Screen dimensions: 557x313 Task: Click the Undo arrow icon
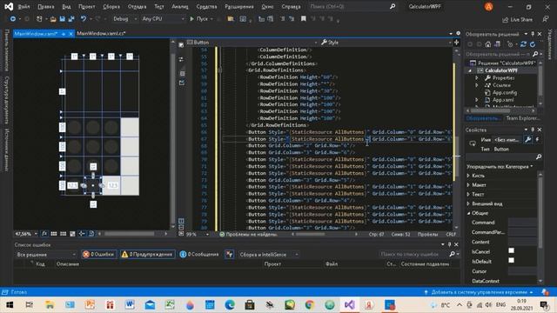(84, 19)
